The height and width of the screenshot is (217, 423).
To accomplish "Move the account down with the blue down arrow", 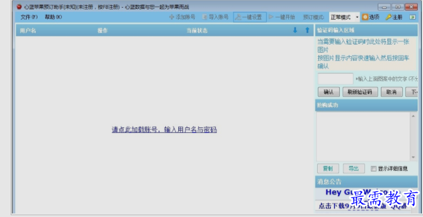I will coord(295,30).
